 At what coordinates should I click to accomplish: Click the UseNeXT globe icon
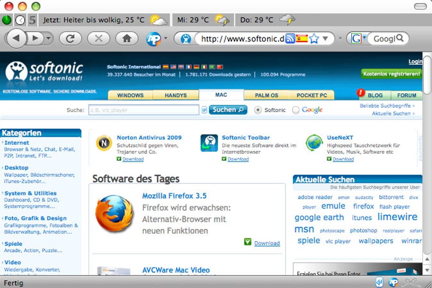tap(314, 143)
